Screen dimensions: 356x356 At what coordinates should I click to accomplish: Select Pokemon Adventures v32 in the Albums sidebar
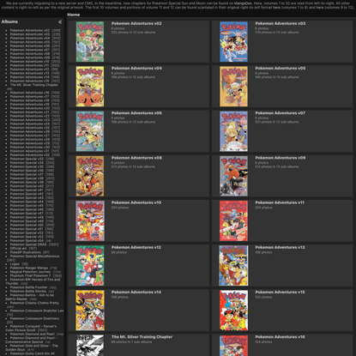tap(30, 155)
